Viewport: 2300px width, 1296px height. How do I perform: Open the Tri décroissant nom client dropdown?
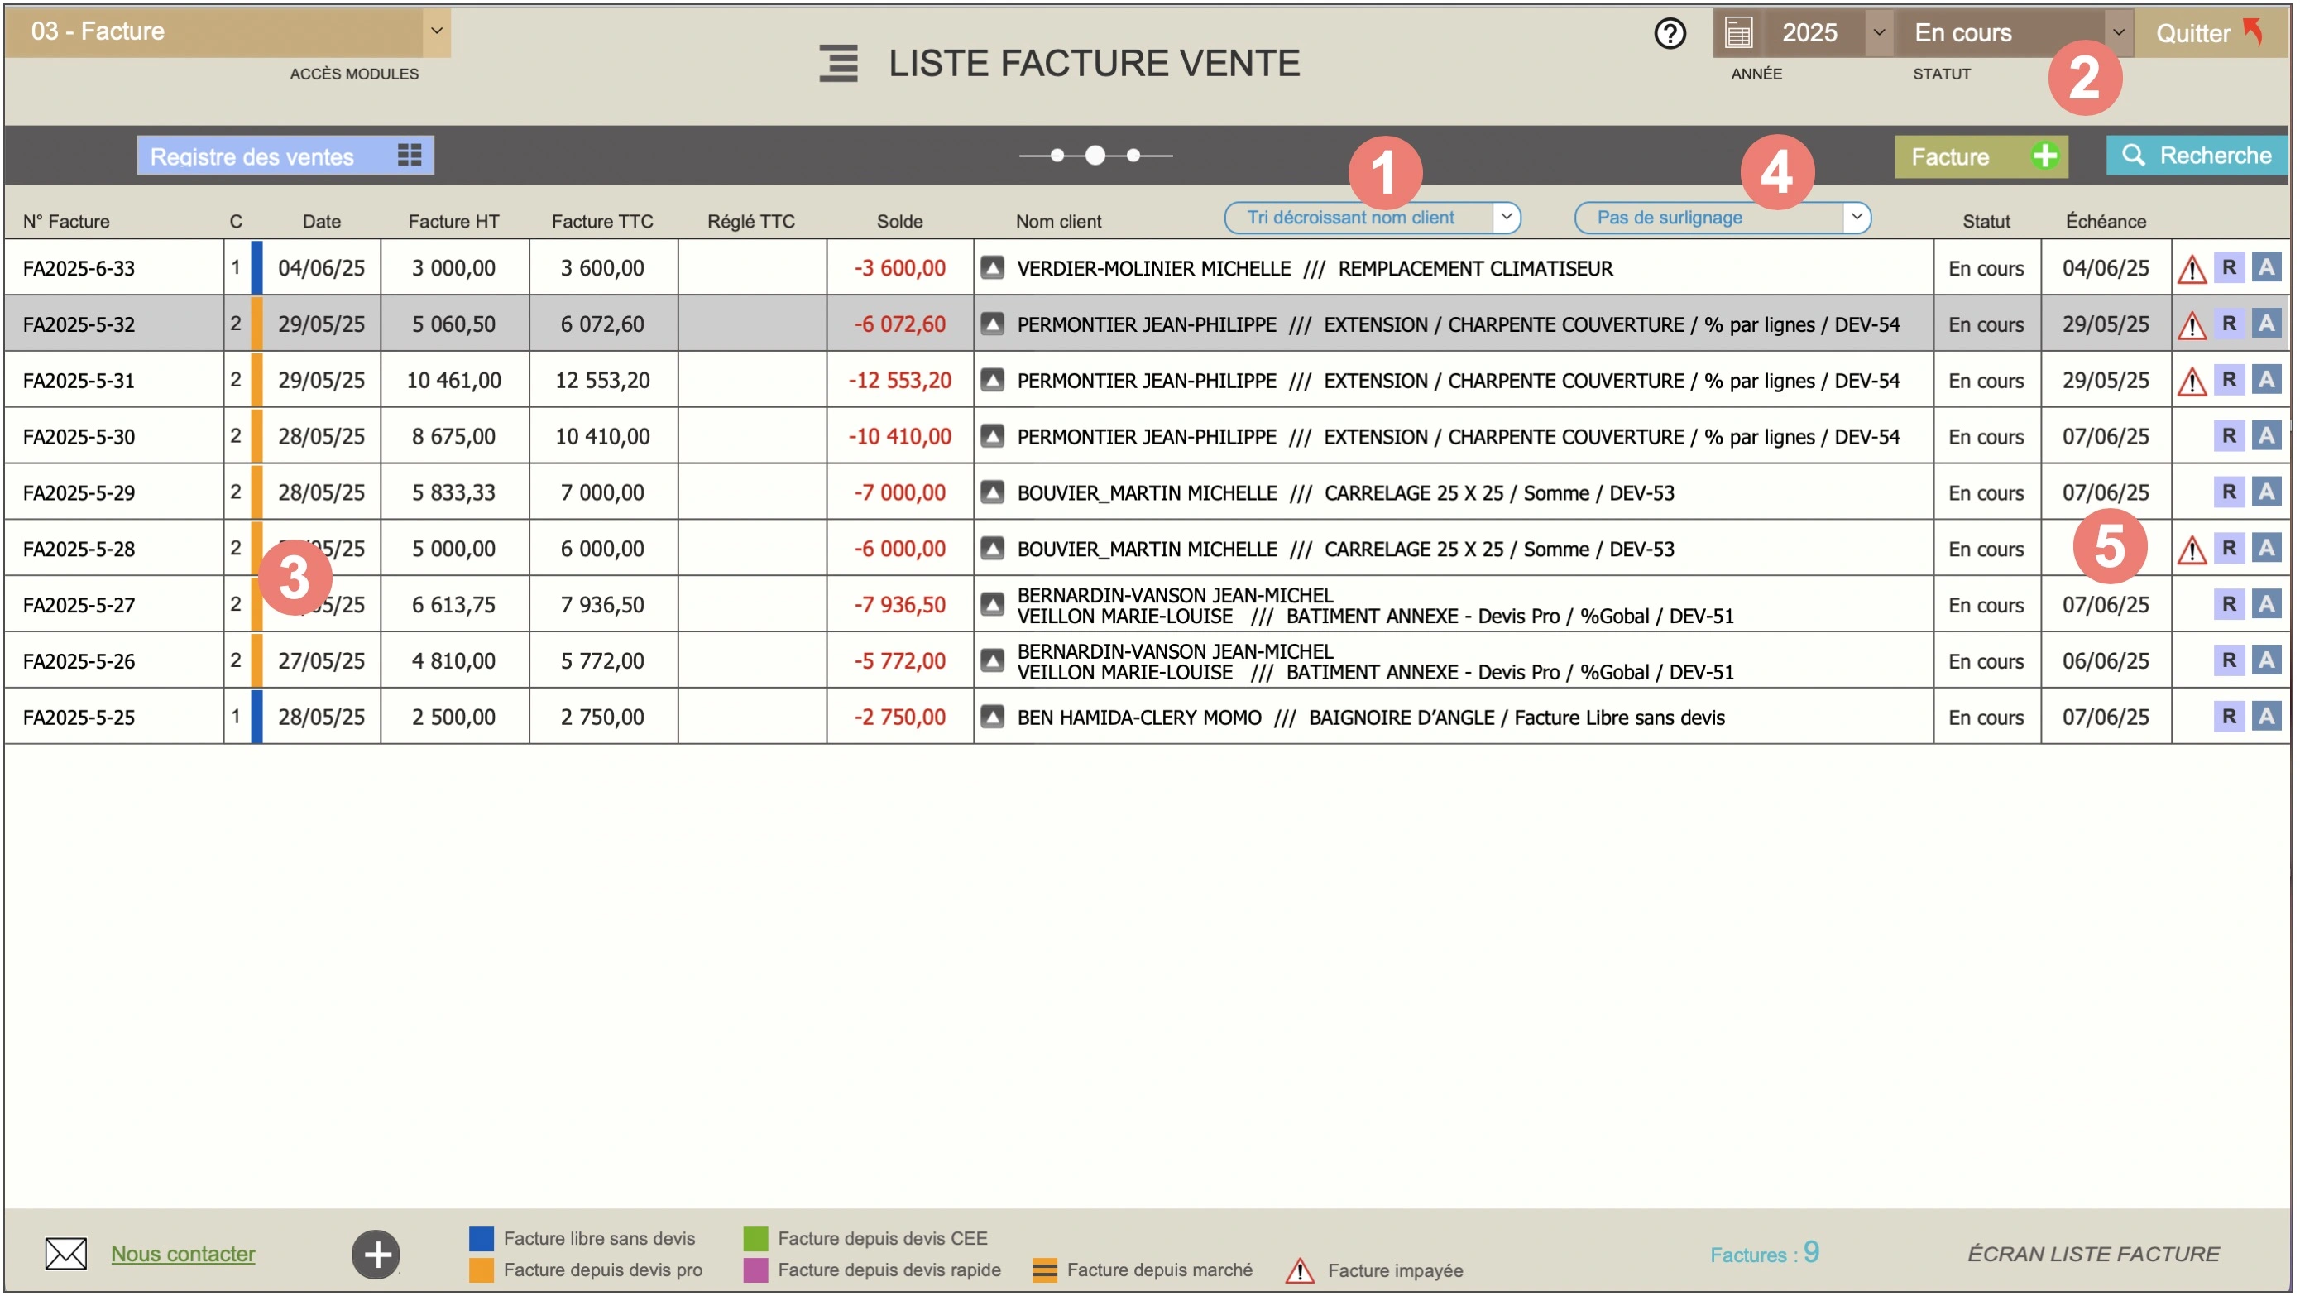1507,217
